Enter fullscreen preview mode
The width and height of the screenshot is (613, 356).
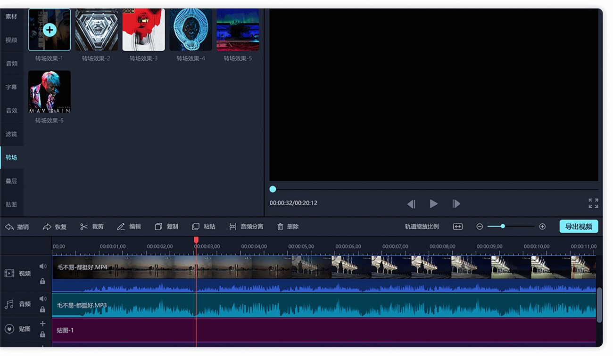pyautogui.click(x=593, y=203)
